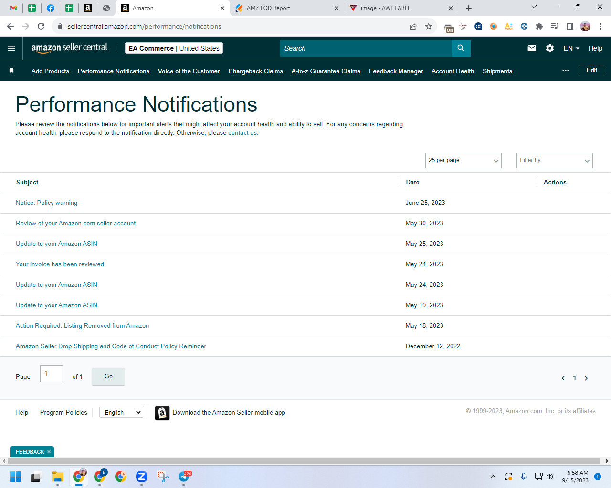Open the Windows Start menu
This screenshot has width=611, height=488.
click(15, 477)
